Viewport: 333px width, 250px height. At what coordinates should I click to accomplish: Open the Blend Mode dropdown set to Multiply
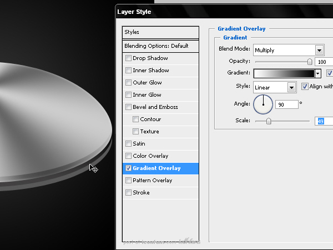pyautogui.click(x=289, y=50)
